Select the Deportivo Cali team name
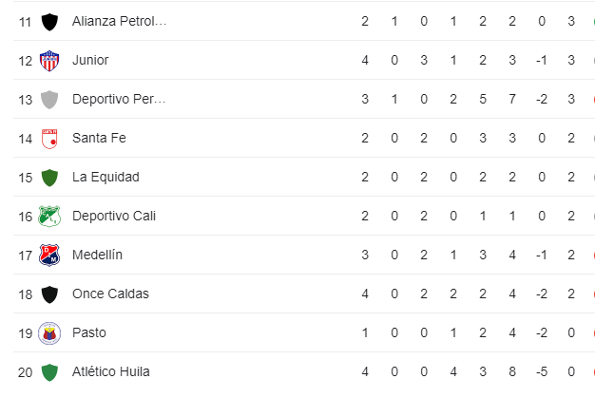This screenshot has height=398, width=595. click(x=114, y=217)
